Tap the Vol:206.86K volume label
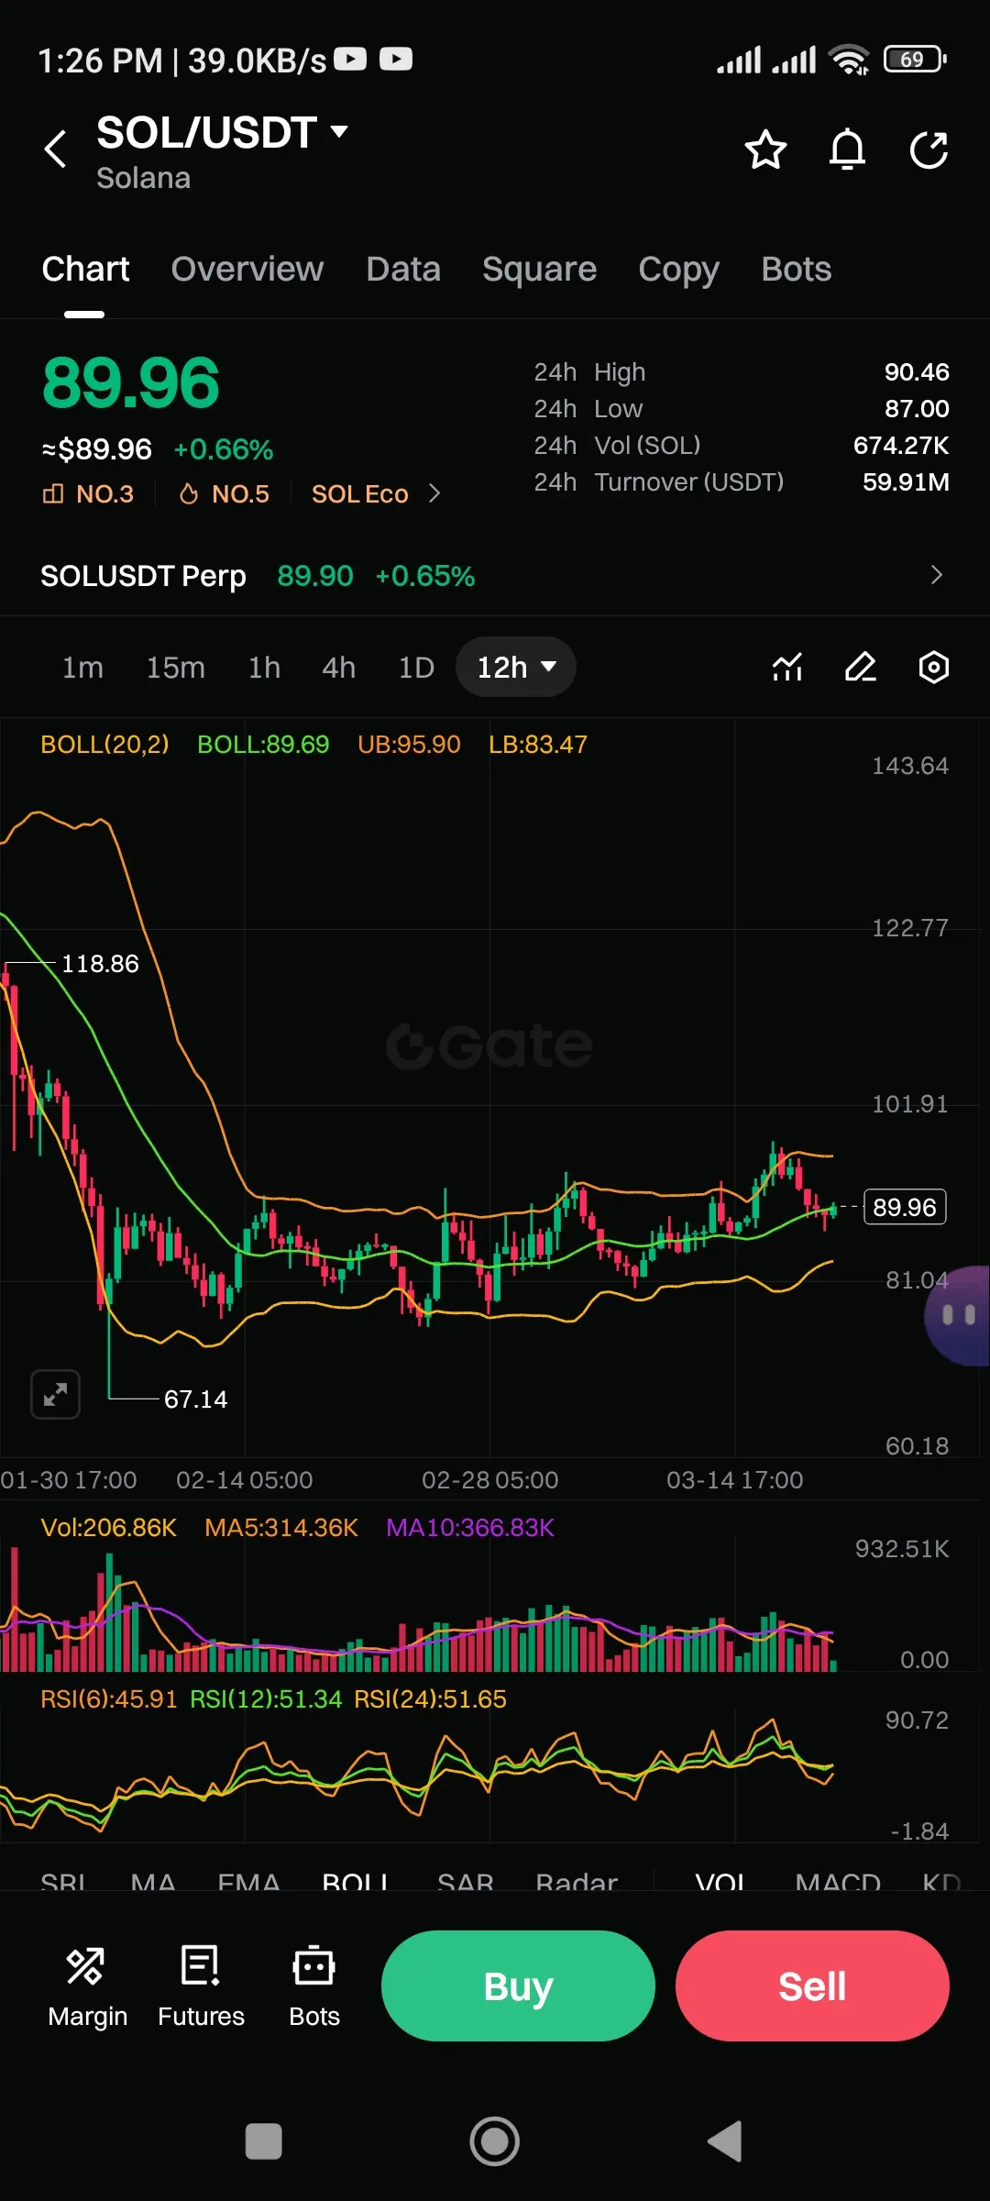 (x=108, y=1527)
